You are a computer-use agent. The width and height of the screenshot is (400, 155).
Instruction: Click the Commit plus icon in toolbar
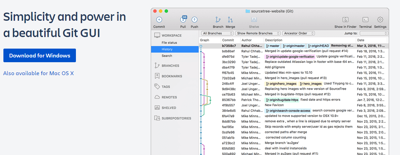pyautogui.click(x=159, y=20)
